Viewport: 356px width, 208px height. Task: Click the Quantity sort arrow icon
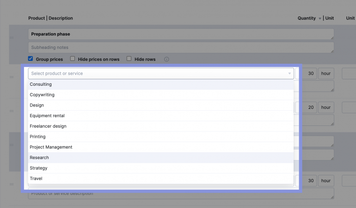pos(320,18)
